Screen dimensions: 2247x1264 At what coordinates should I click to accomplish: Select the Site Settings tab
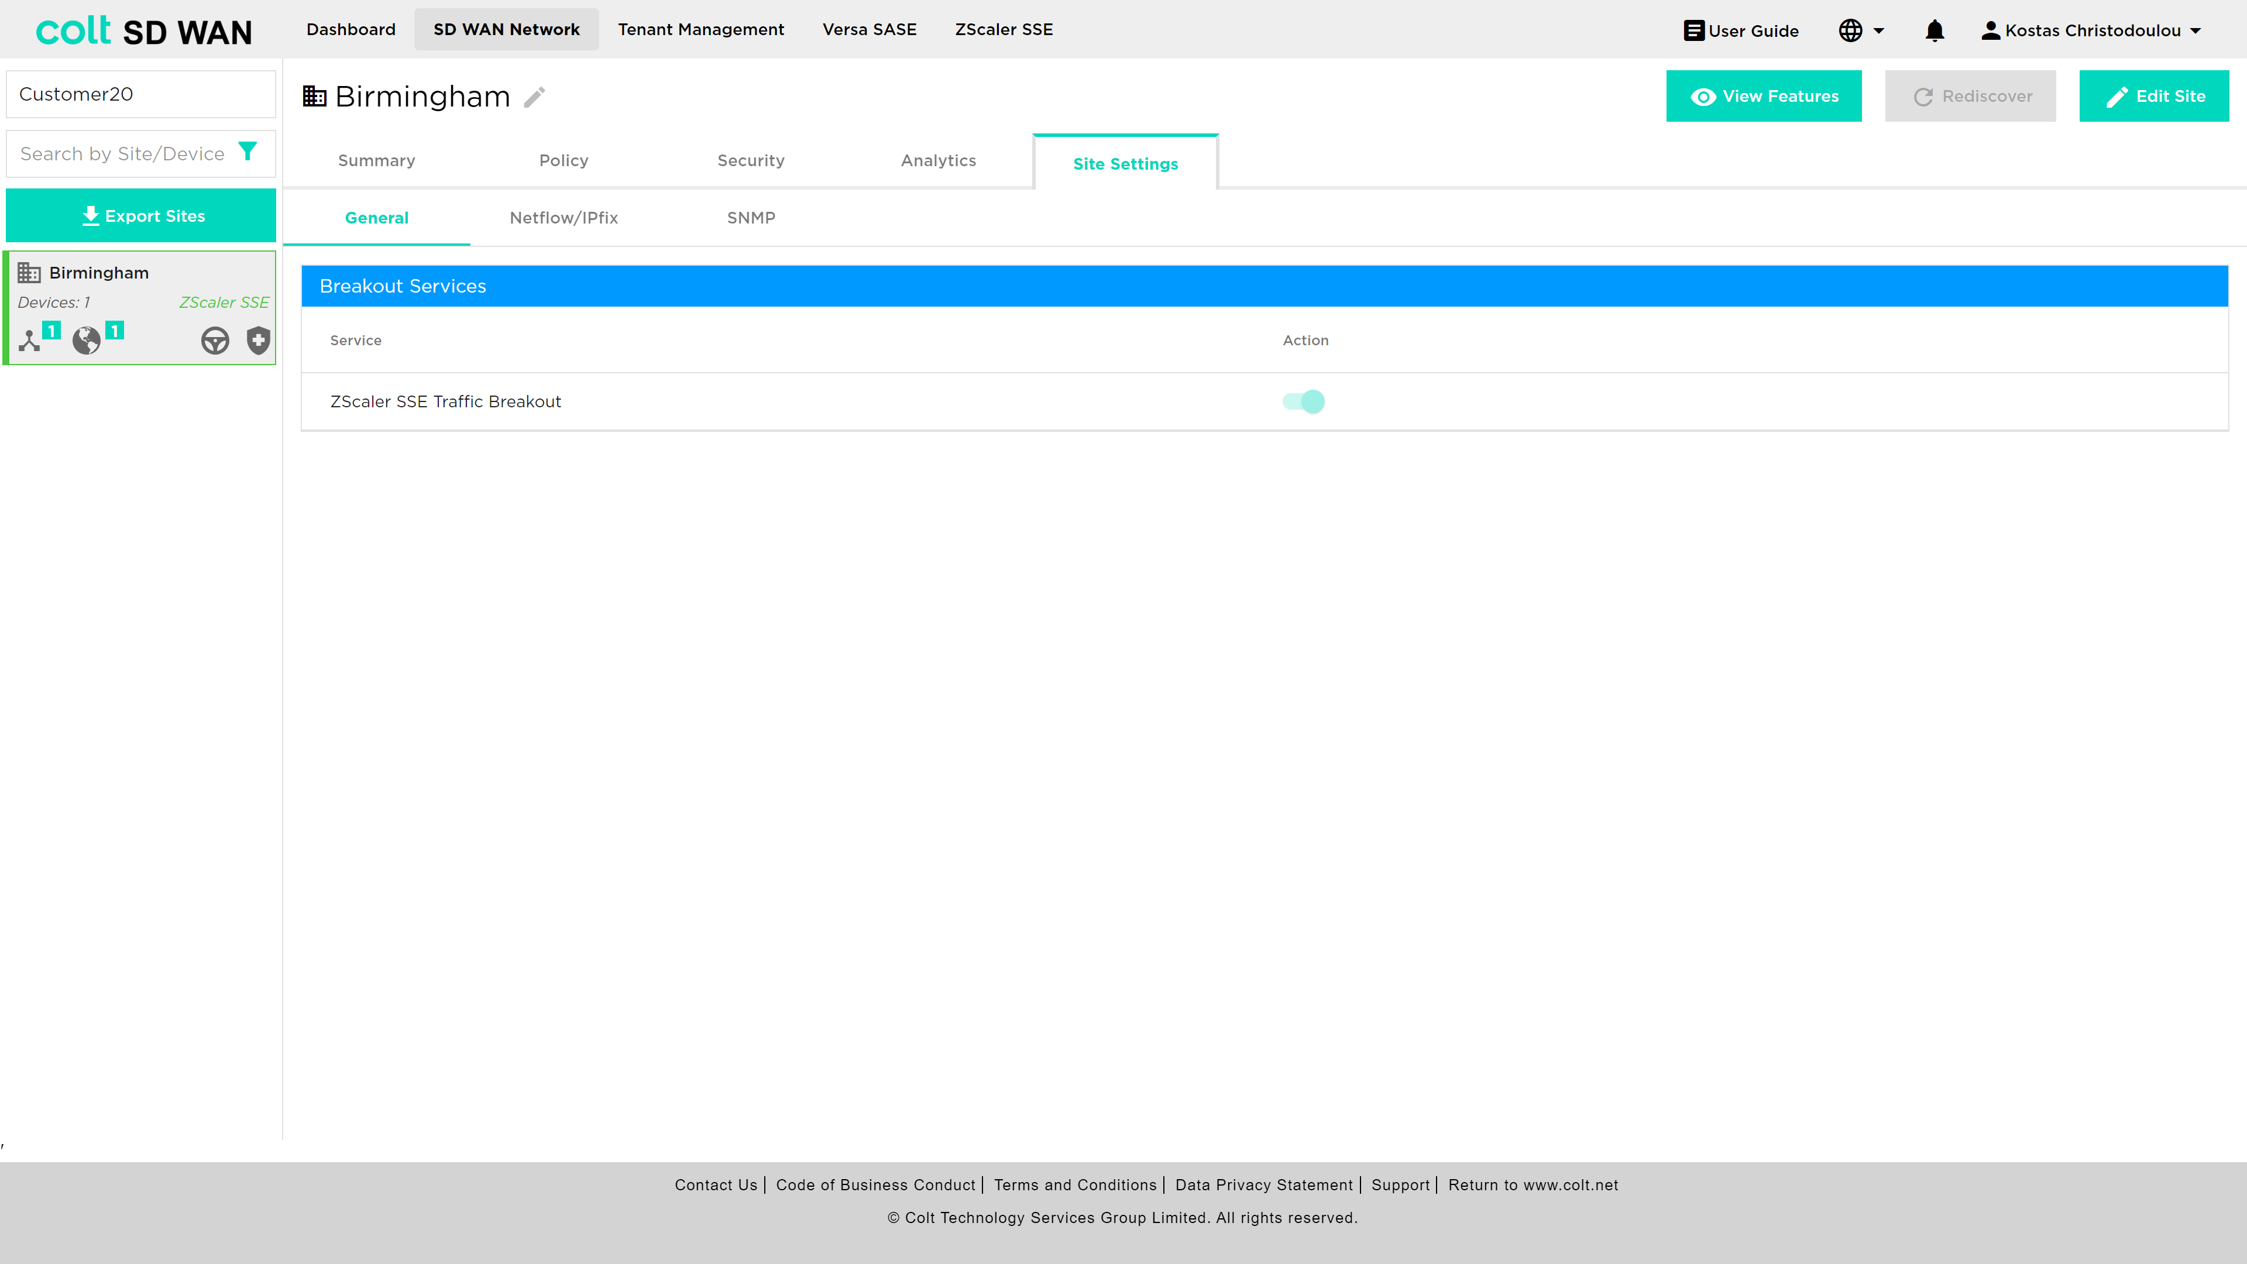pos(1125,163)
